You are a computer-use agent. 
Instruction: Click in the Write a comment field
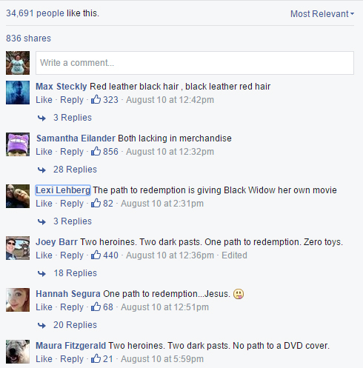coord(195,63)
